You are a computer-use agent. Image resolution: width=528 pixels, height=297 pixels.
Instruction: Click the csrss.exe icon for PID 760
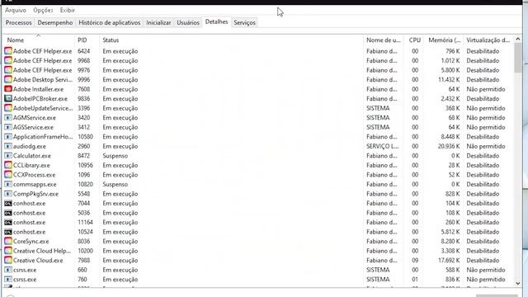pos(8,280)
